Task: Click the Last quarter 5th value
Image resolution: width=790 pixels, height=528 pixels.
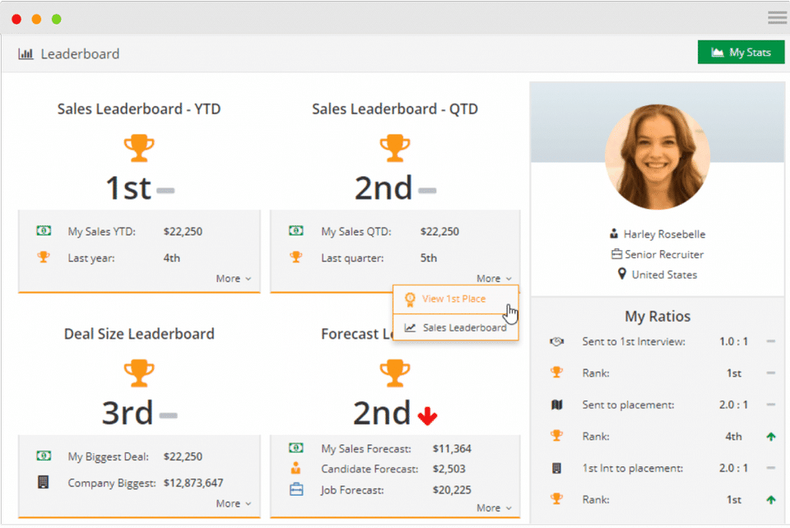Action: [x=429, y=257]
